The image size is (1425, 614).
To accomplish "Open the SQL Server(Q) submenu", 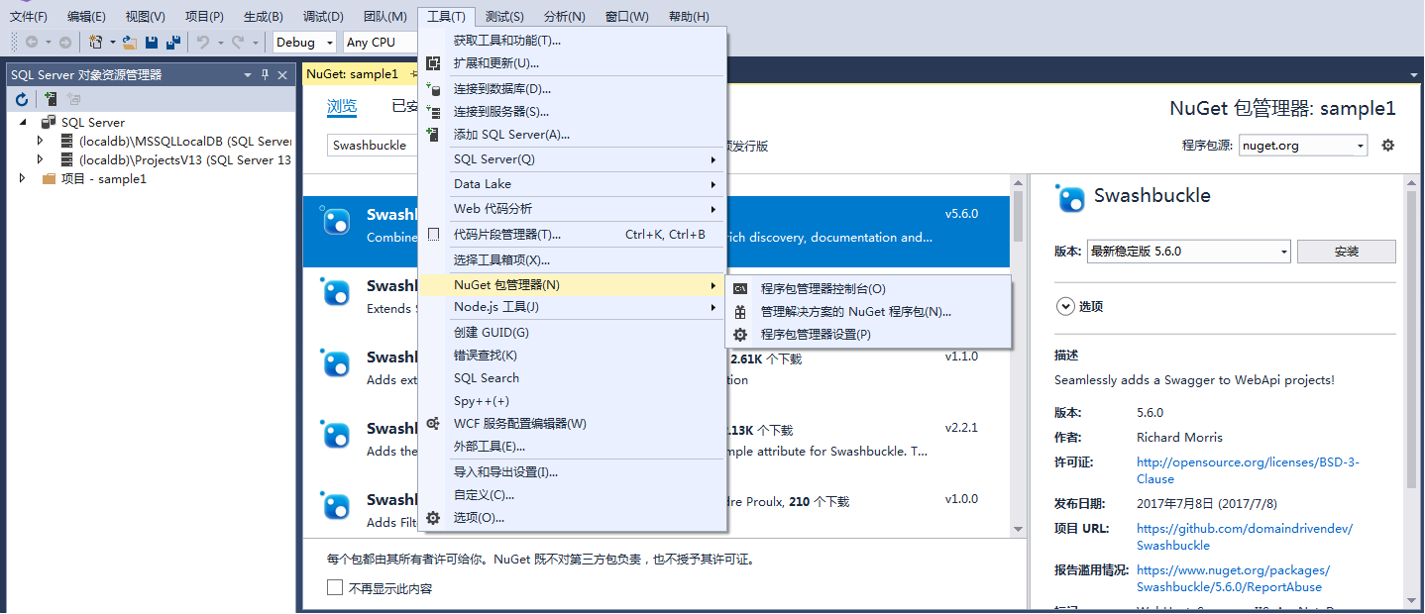I will click(x=573, y=159).
